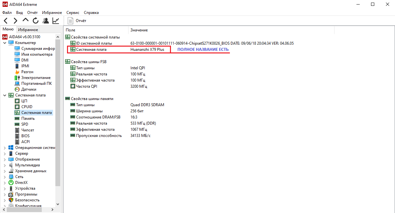Refresh the view with the circular arrow icon
This screenshot has height=213, width=395.
point(36,21)
